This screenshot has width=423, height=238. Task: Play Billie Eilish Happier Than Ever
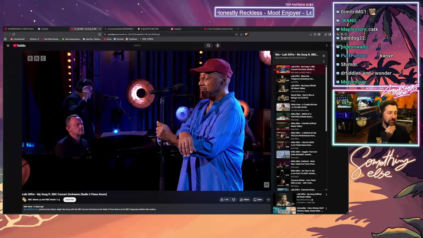coord(299,155)
